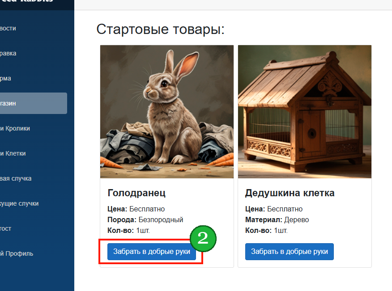392x291 pixels.
Task: Go to the Ферма sidebar section
Action: click(5, 78)
